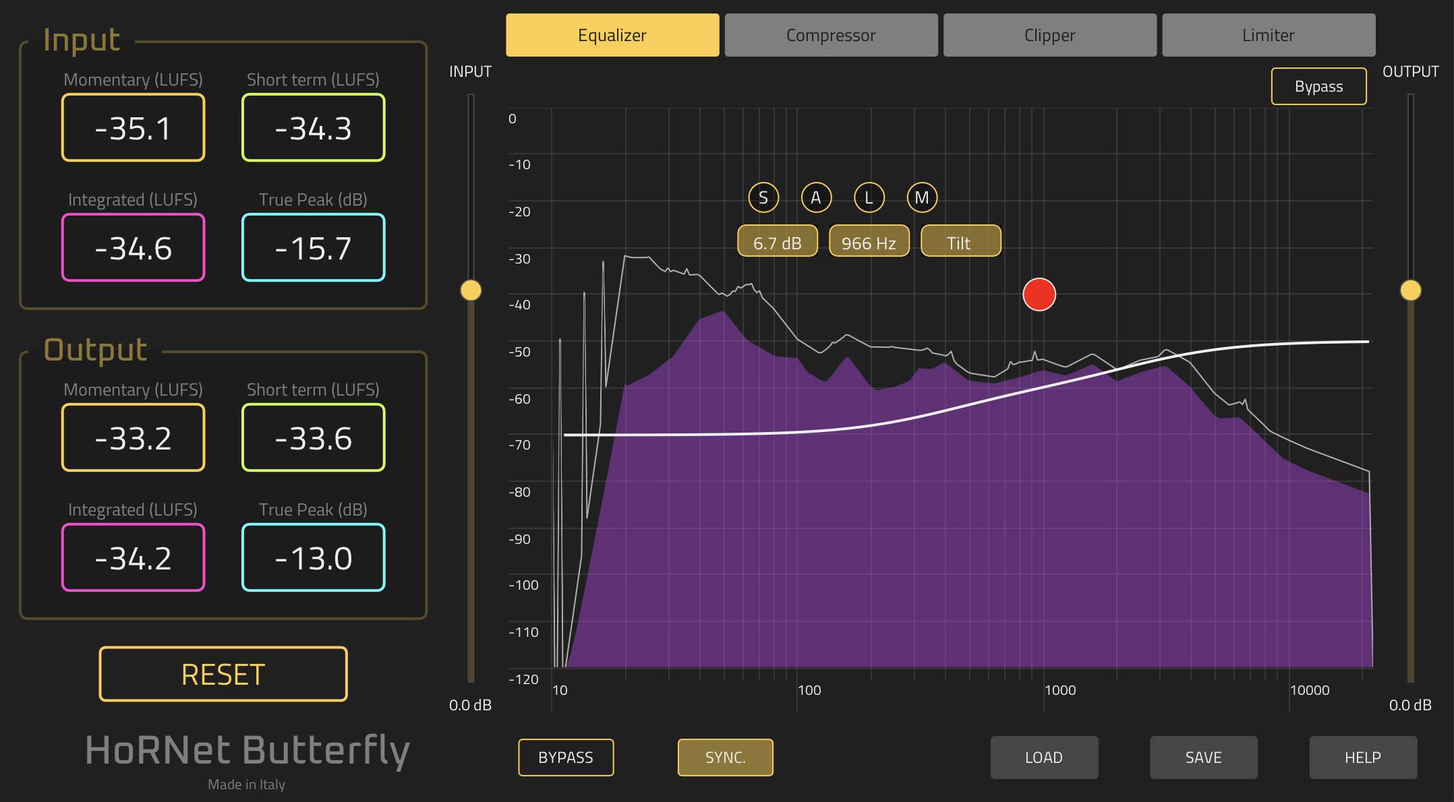1454x802 pixels.
Task: Toggle the equalizer section Bypass
Action: [x=1318, y=86]
